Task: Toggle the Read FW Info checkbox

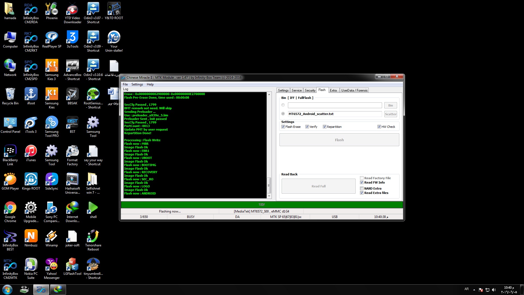Action: tap(362, 182)
